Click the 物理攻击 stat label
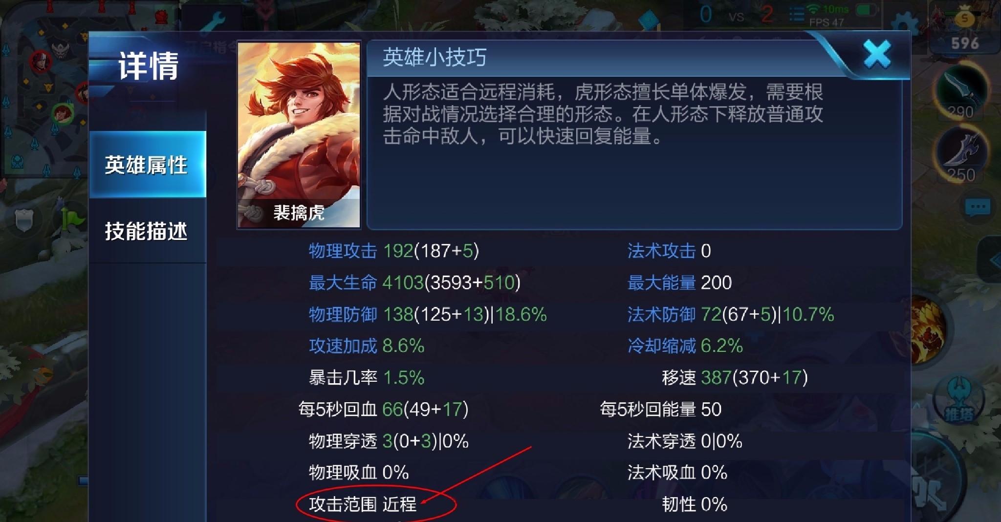 [x=343, y=251]
